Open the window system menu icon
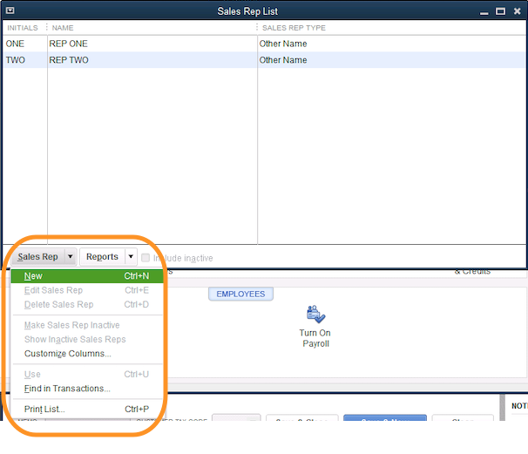Image resolution: width=528 pixels, height=454 pixels. [x=10, y=10]
